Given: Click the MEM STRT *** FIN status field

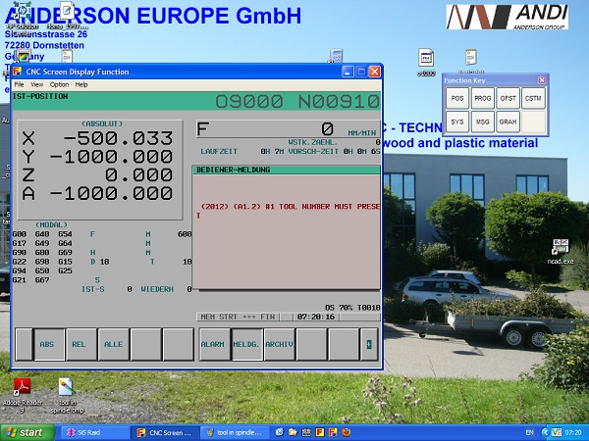Looking at the screenshot, I should point(239,317).
